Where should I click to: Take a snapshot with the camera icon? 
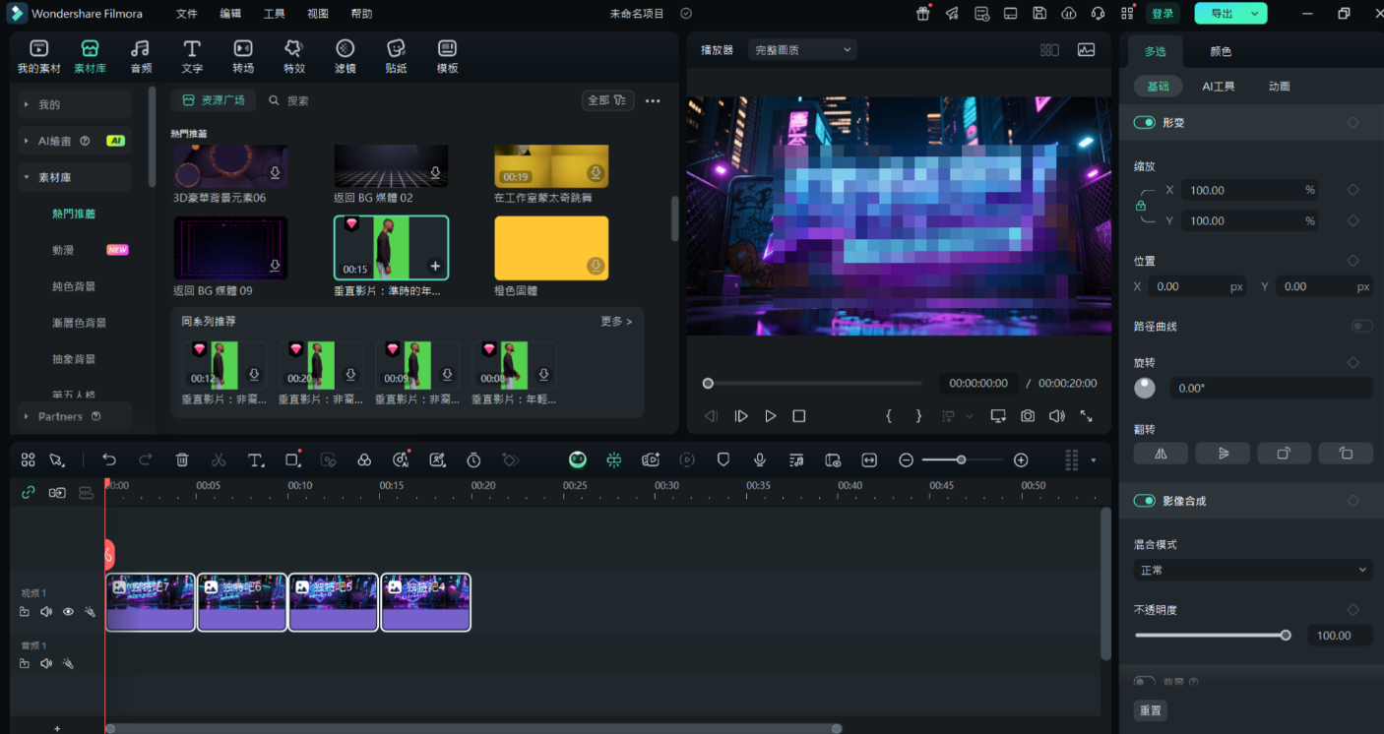point(1028,416)
